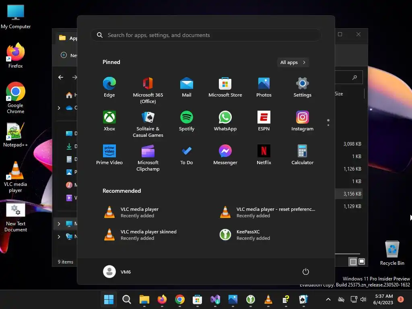Expand Network node in Explorer sidebar
412x309 pixels.
click(x=59, y=237)
